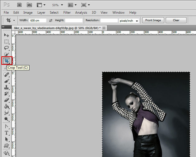Screen dimensions: 196x157
Task: Swap the width and height values
Action: click(x=51, y=20)
